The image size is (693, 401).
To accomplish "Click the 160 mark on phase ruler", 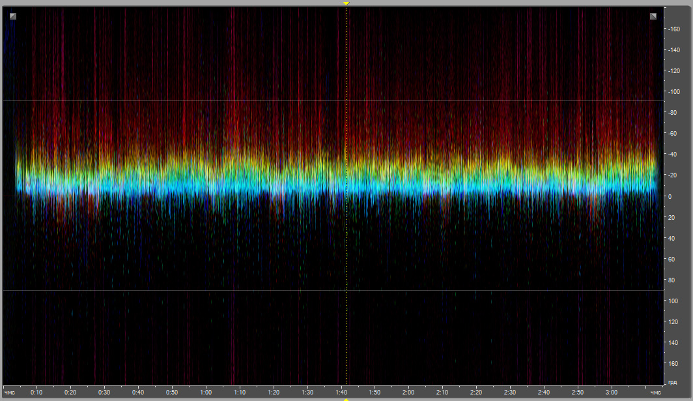I will click(672, 363).
